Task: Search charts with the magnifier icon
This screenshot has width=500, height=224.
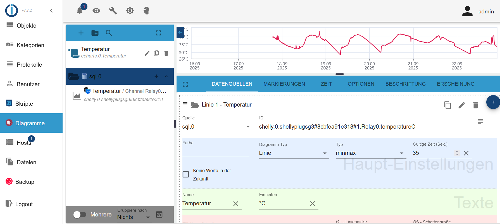Action: [x=109, y=33]
